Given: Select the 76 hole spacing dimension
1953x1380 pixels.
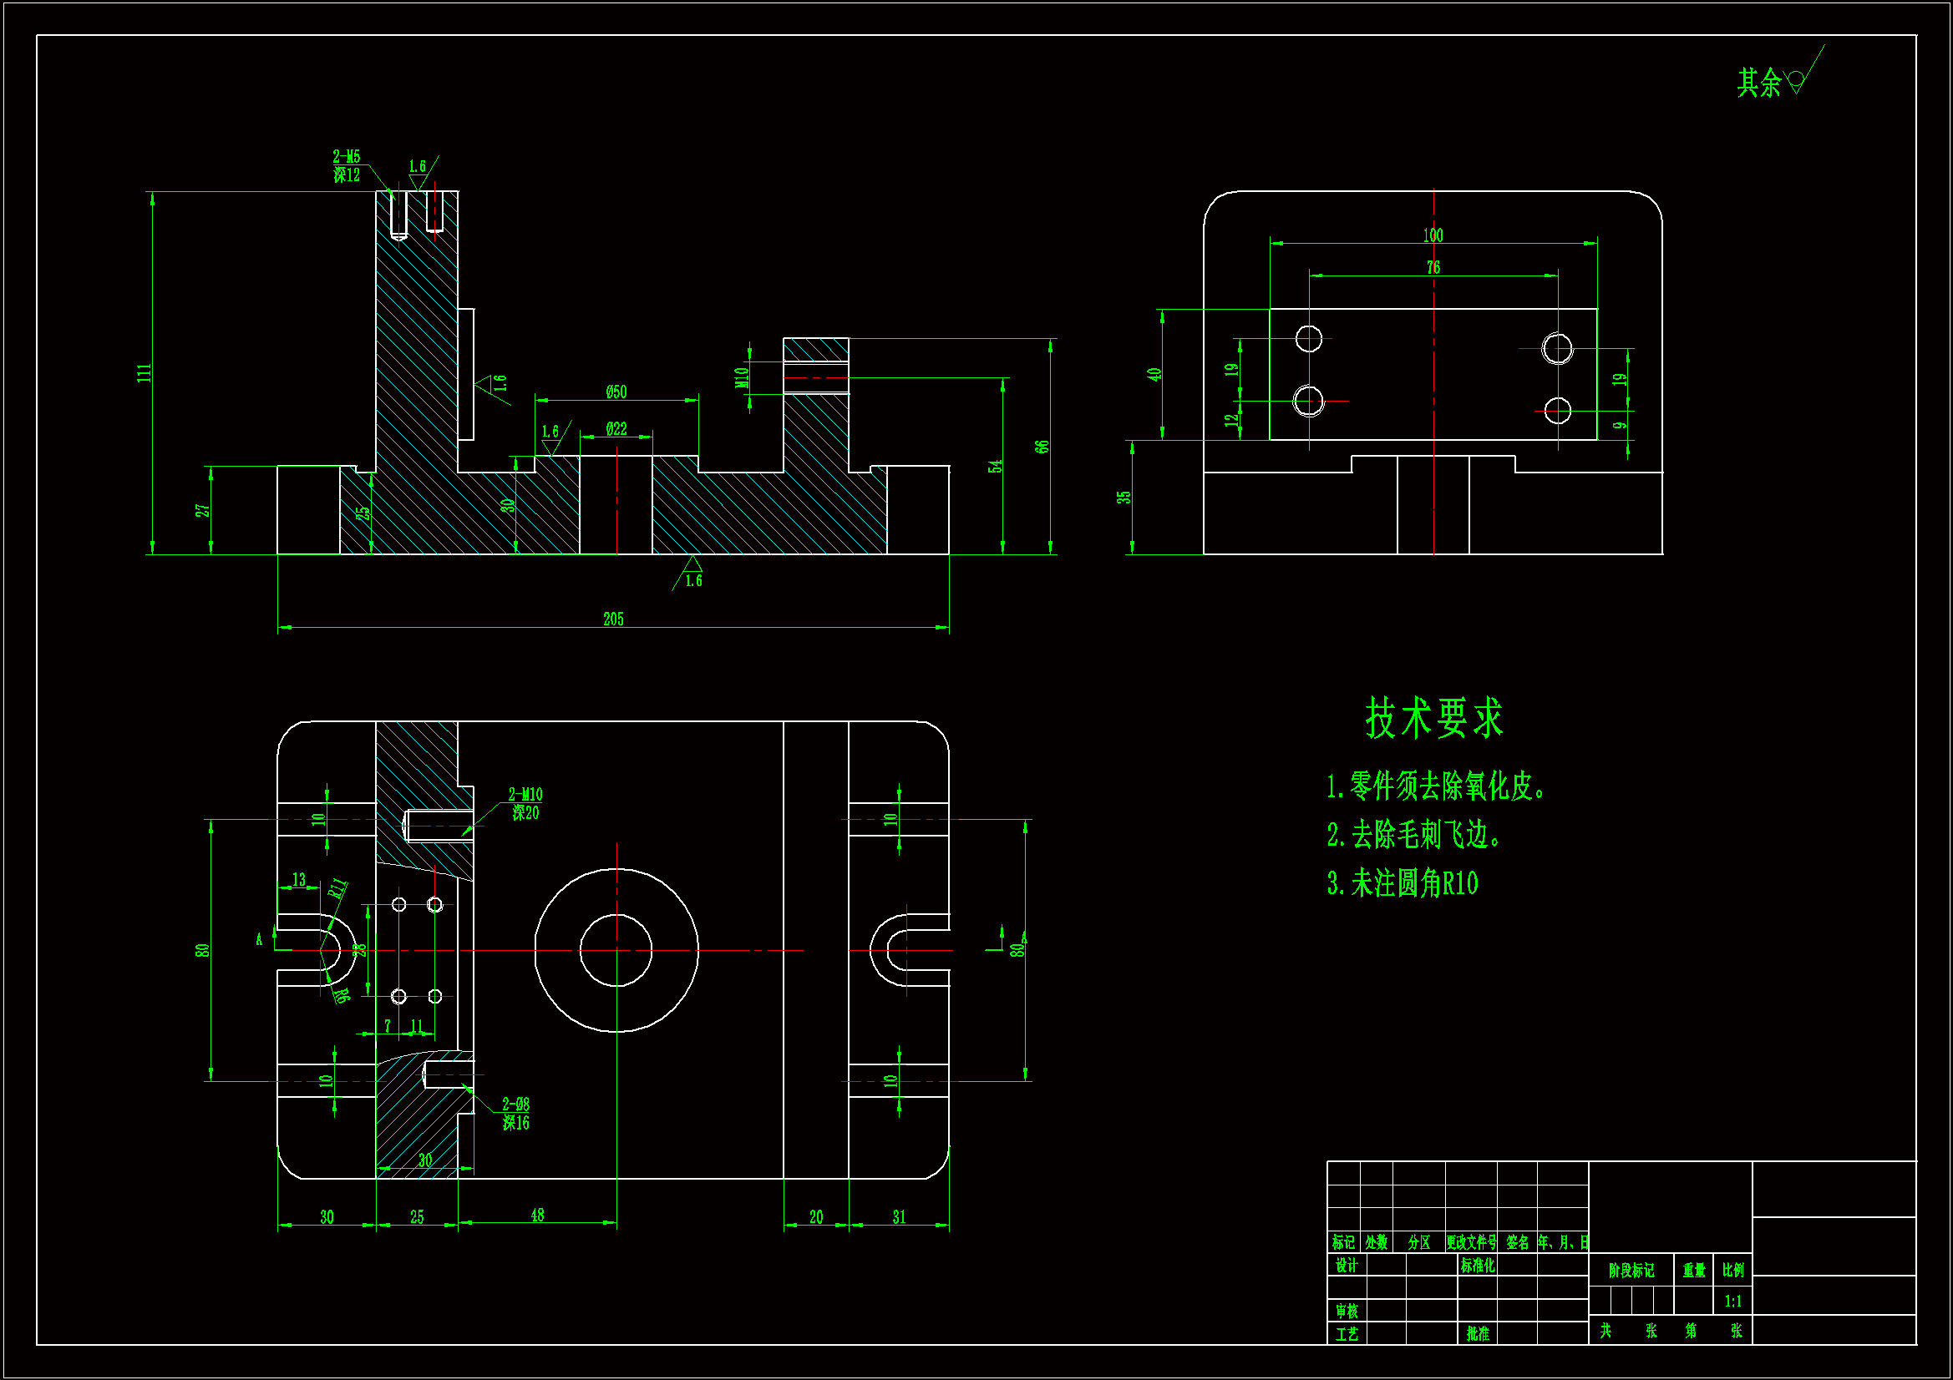Looking at the screenshot, I should click(x=1433, y=268).
